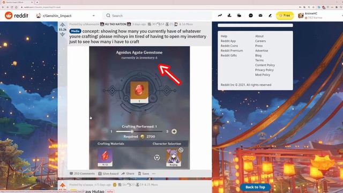Click the yellow Free coins button

pos(285,16)
